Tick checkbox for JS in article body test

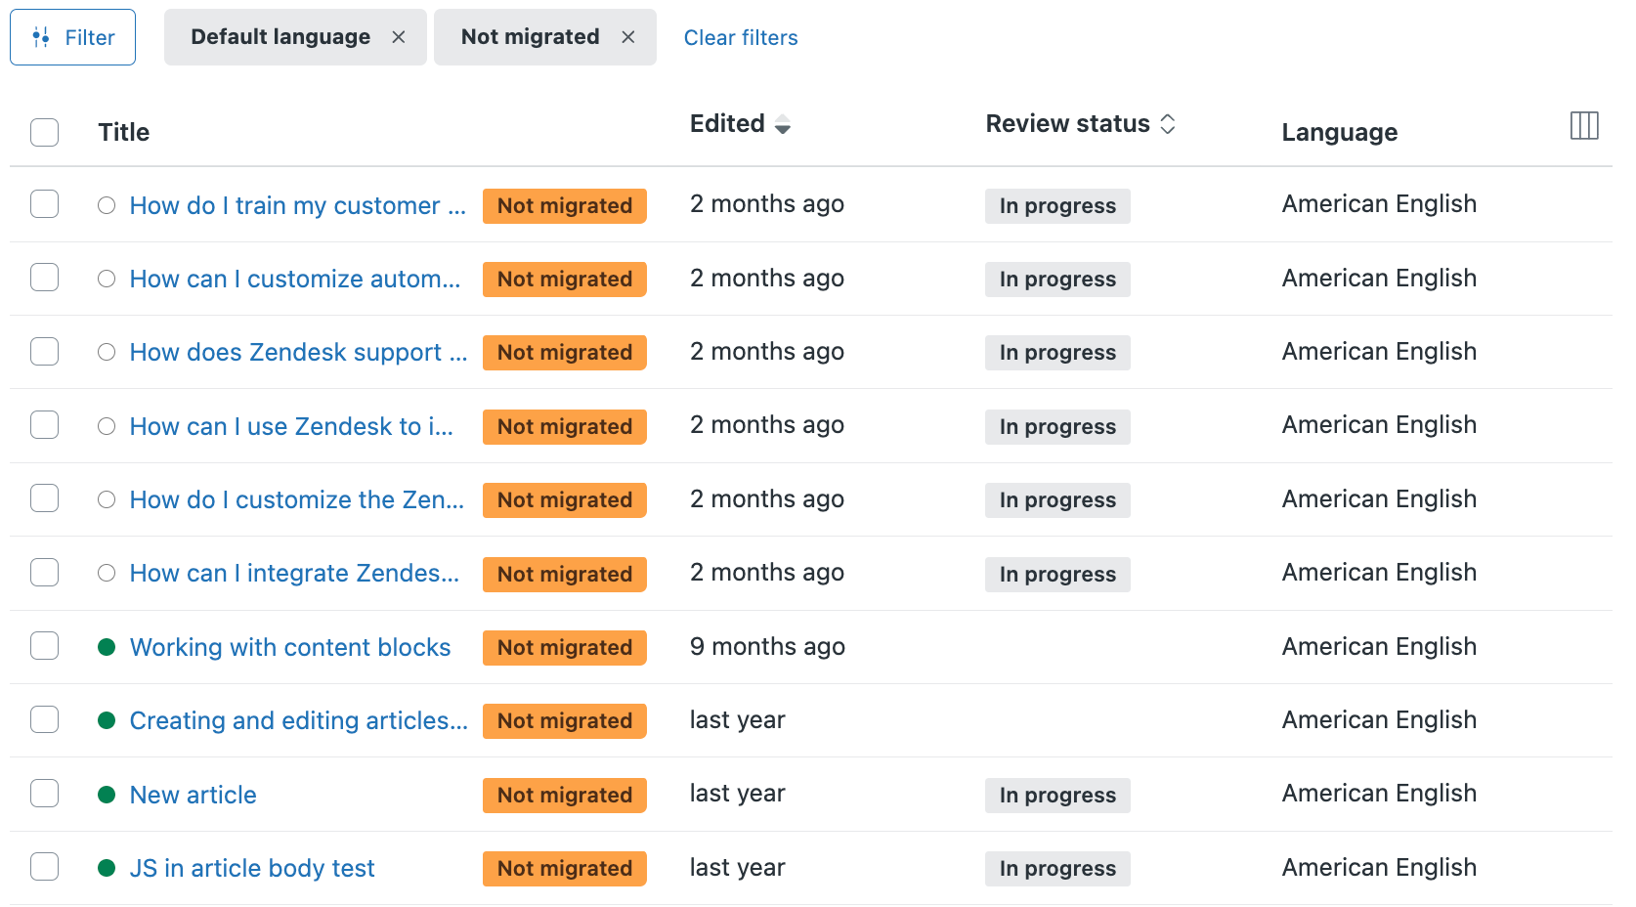pos(45,867)
